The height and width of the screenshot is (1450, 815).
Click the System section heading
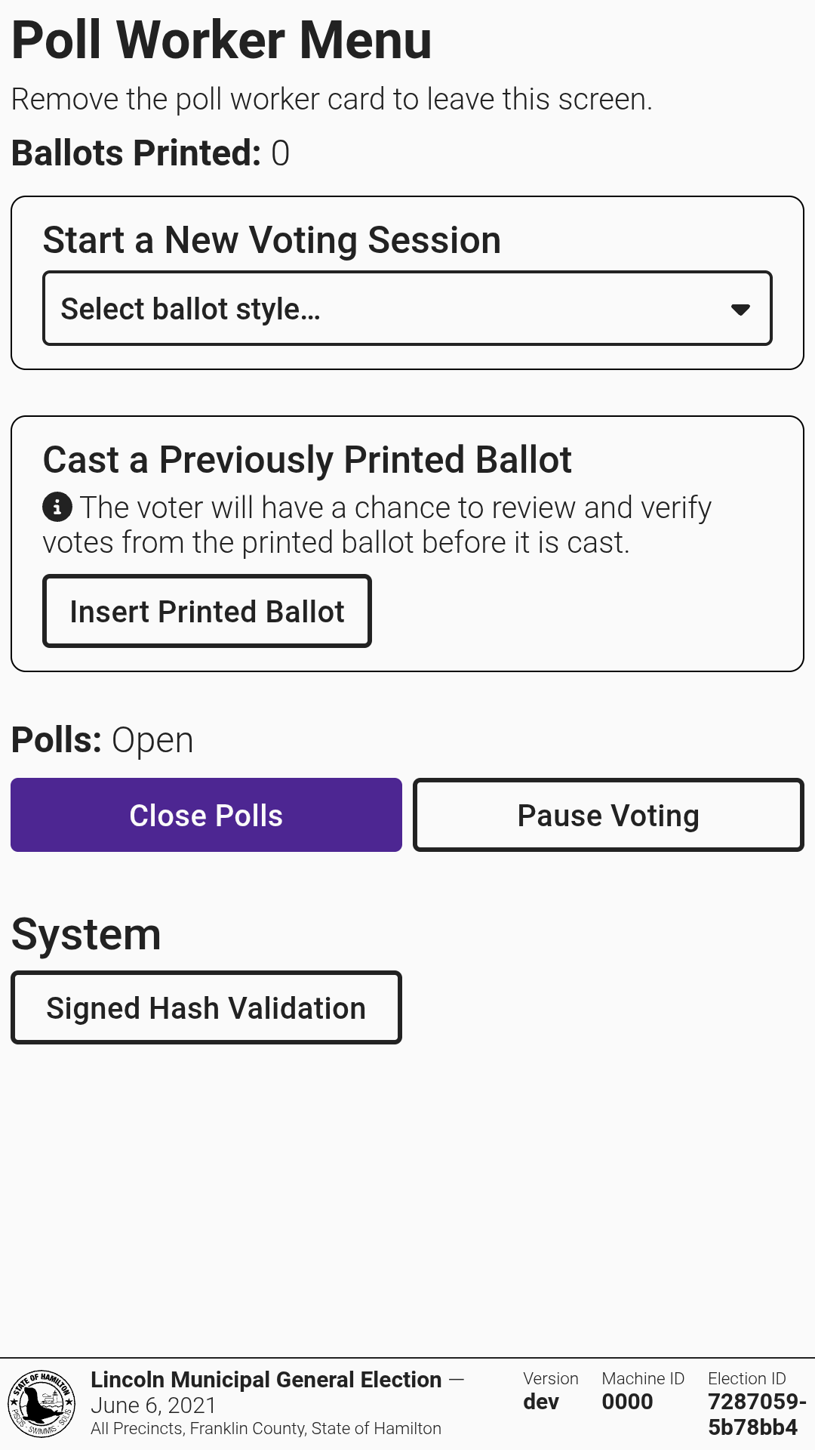point(86,934)
